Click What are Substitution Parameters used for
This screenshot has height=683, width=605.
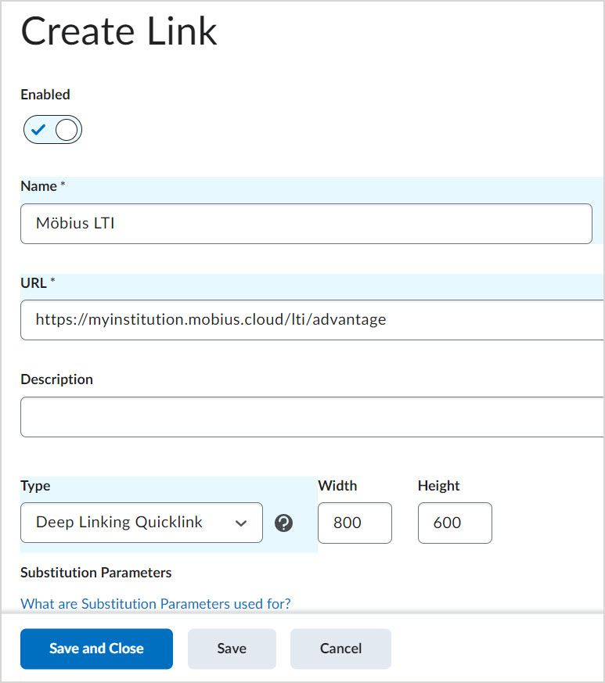click(154, 604)
